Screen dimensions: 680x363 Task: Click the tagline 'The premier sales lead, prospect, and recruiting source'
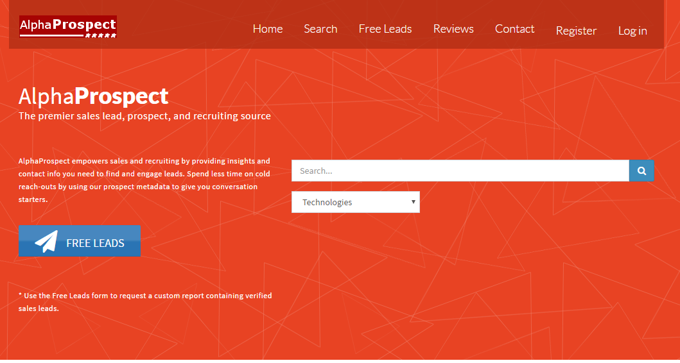(x=144, y=116)
